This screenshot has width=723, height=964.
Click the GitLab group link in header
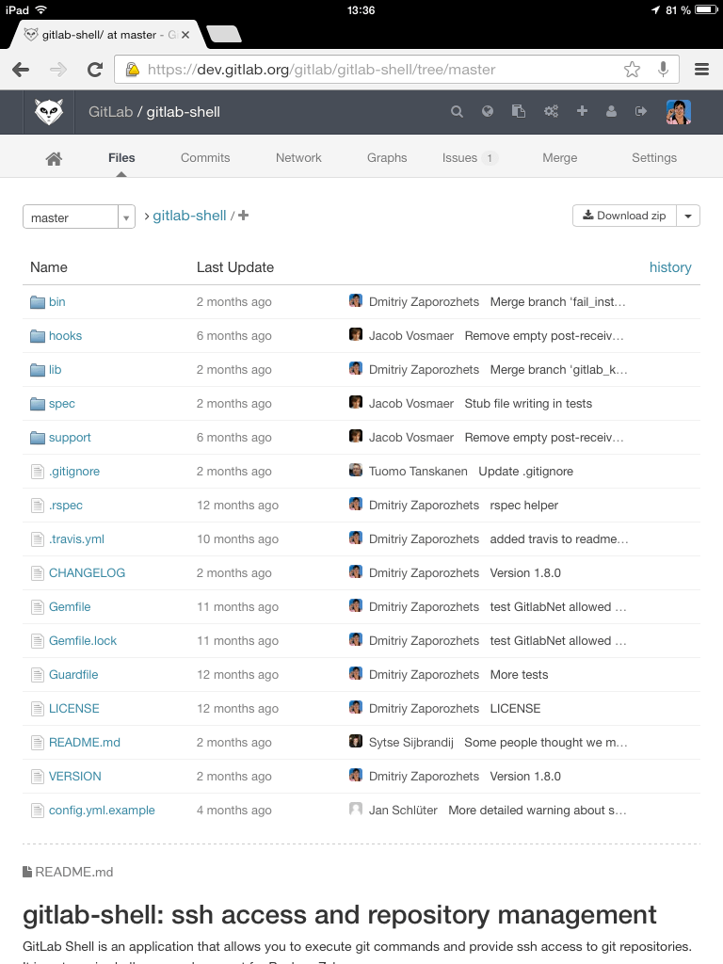[x=111, y=112]
